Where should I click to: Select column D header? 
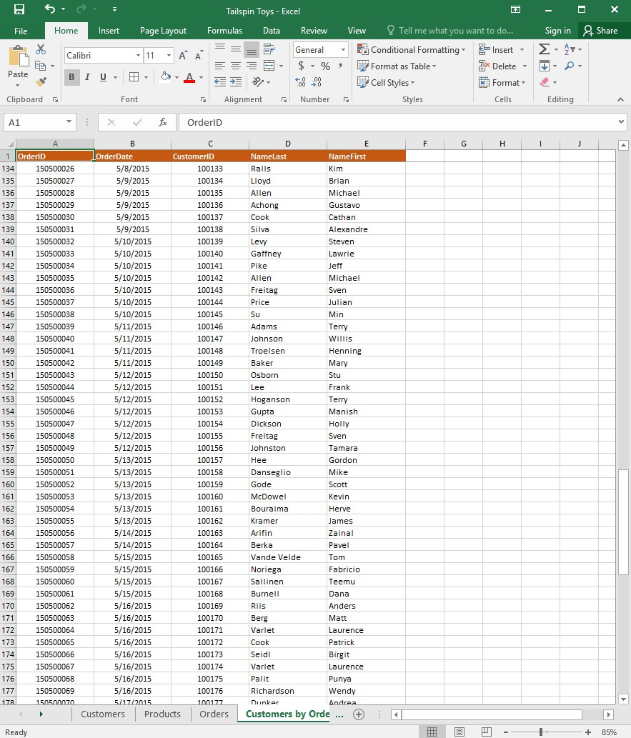pyautogui.click(x=288, y=144)
